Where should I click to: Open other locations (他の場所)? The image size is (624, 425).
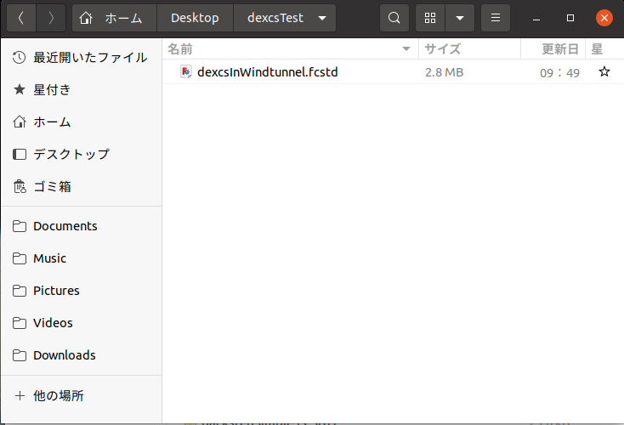click(x=58, y=395)
